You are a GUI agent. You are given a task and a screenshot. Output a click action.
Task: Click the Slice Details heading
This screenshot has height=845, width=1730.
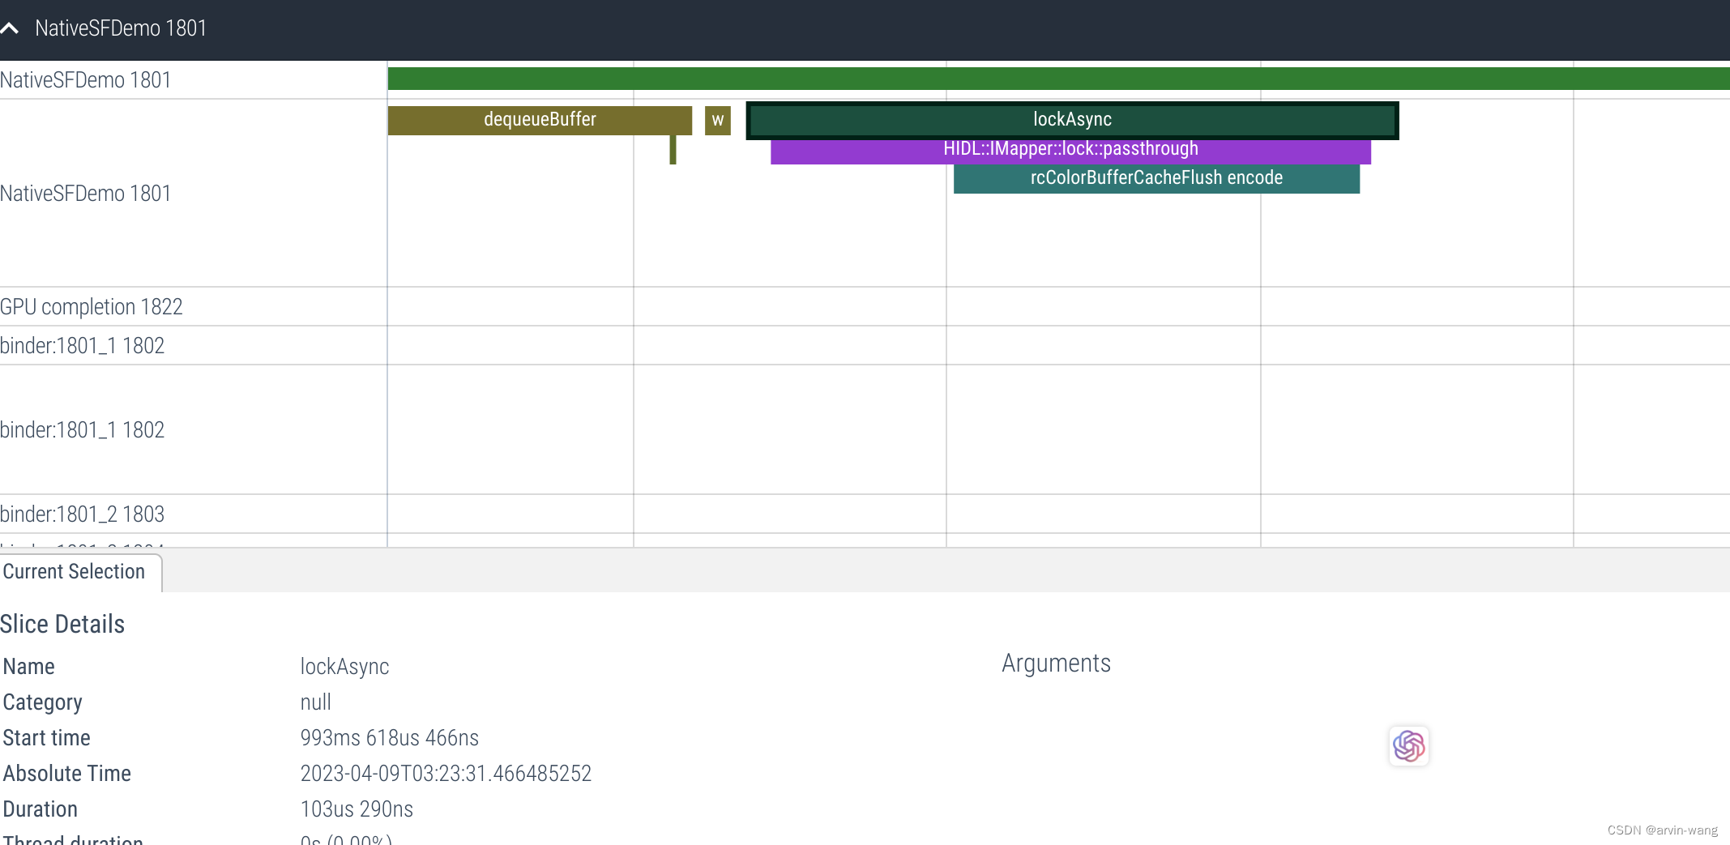62,624
